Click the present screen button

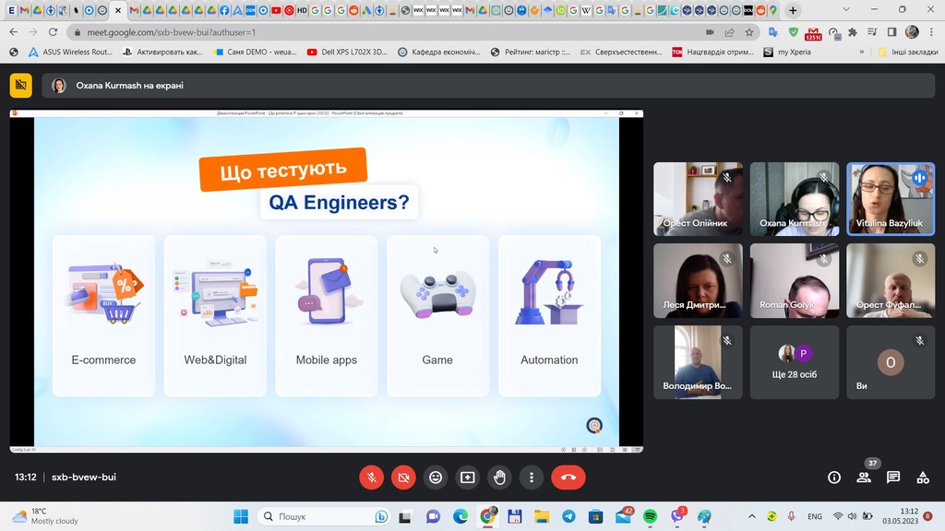click(468, 478)
